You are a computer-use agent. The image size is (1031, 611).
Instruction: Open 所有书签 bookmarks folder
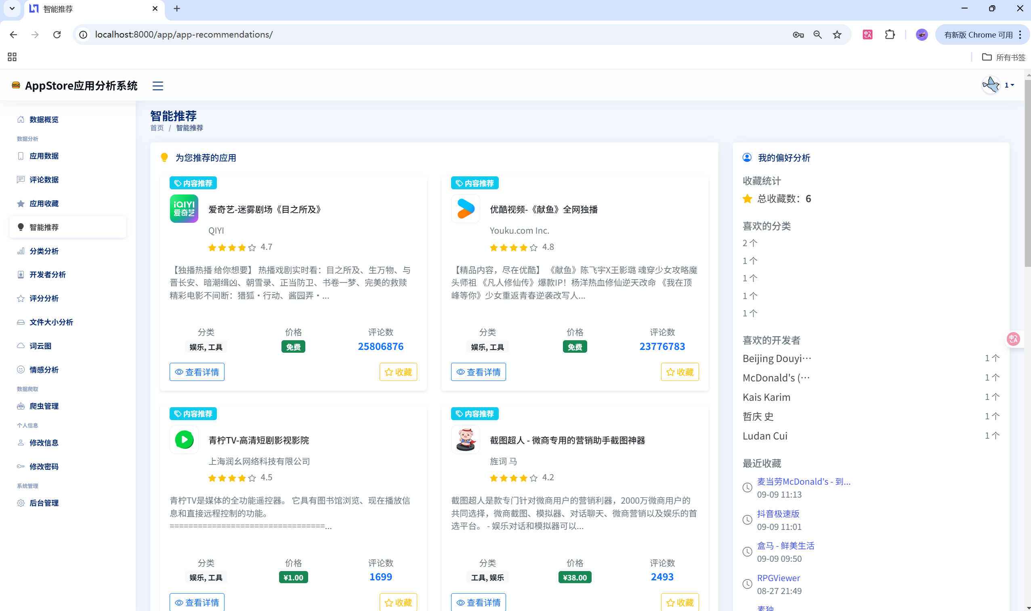tap(1004, 57)
